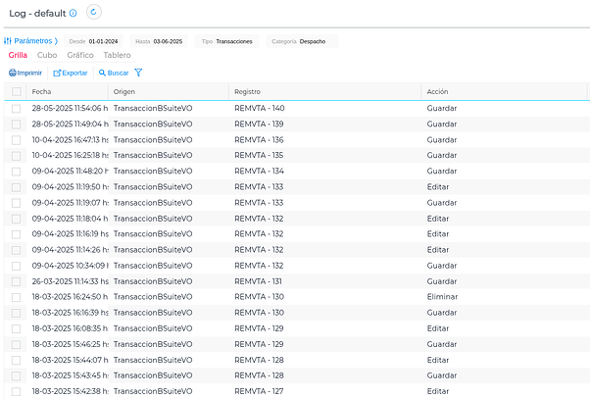Toggle the select-all checkbox in header
The image size is (590, 399).
pos(17,91)
